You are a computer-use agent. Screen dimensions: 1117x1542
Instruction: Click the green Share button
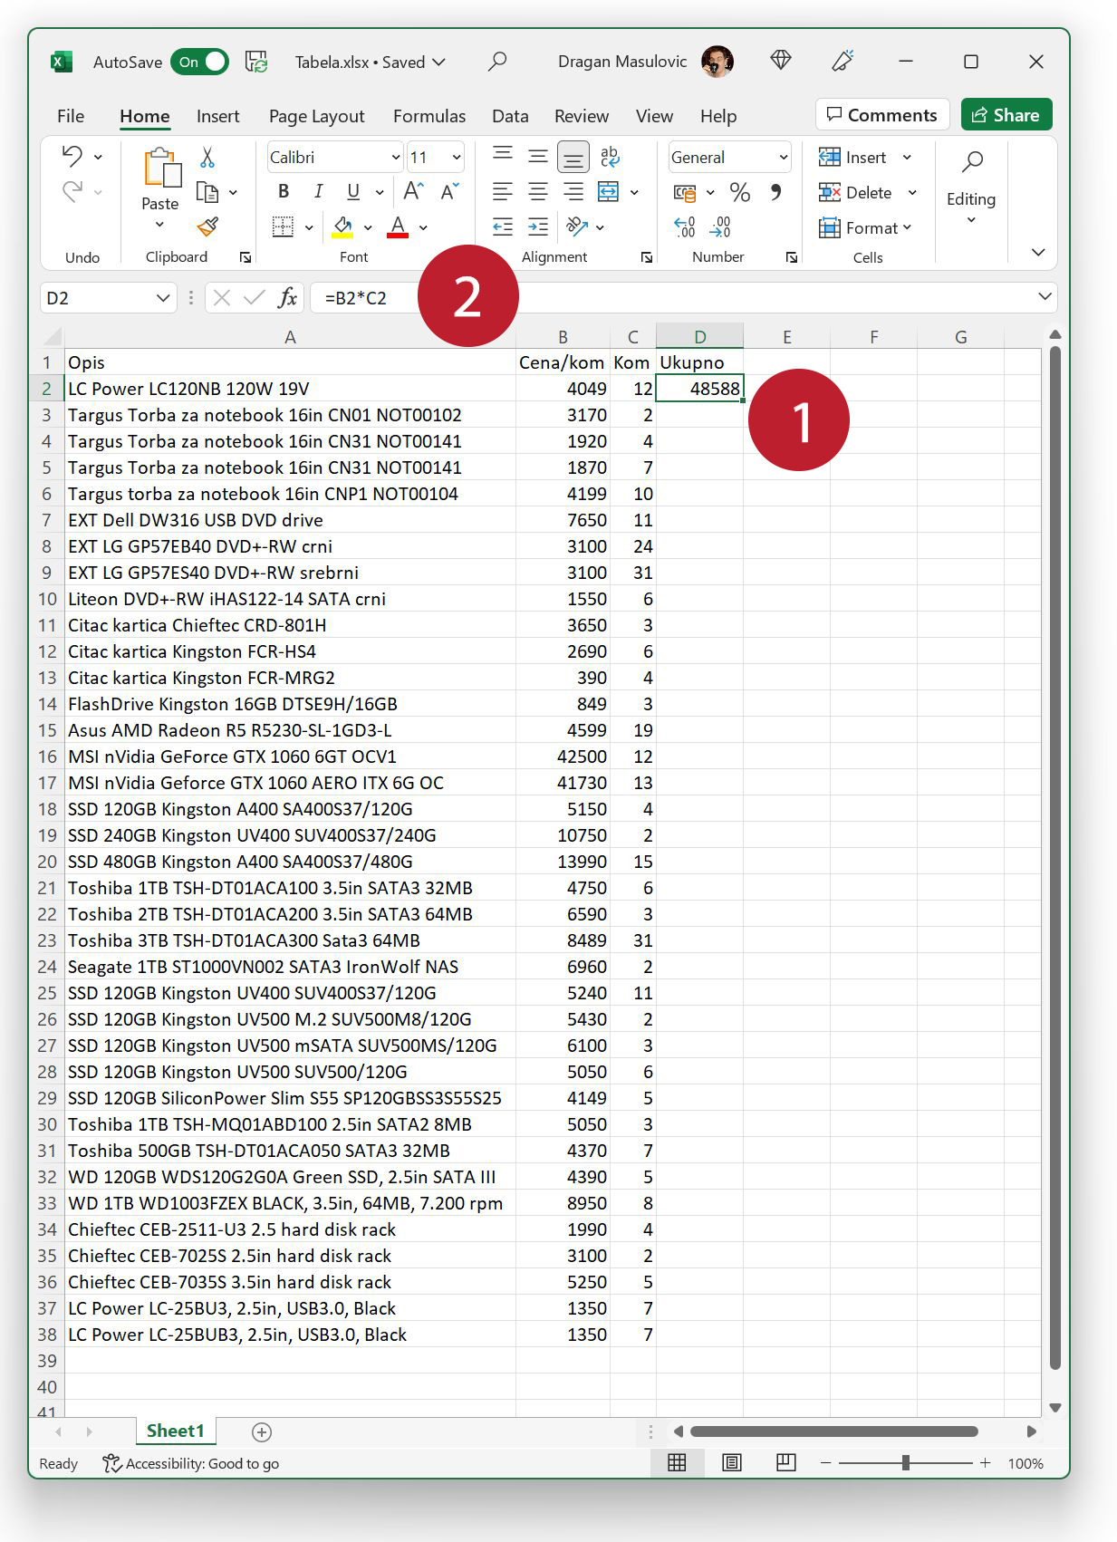1006,115
